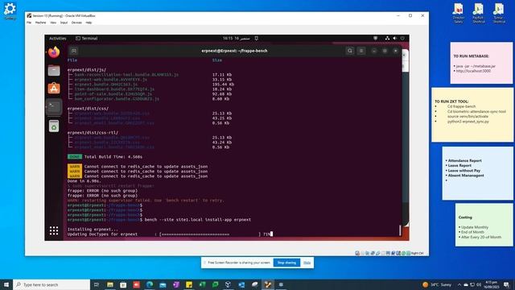Click the 195.44 Kb size value
This screenshot has height=290, width=515.
(223, 84)
